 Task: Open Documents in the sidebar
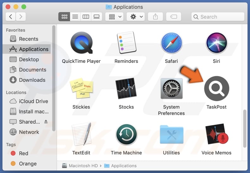tap(27, 70)
